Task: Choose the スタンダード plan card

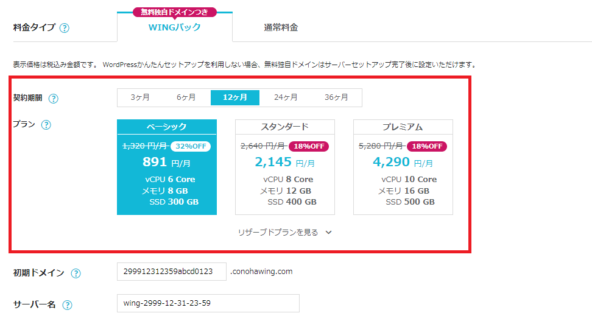Action: point(285,167)
